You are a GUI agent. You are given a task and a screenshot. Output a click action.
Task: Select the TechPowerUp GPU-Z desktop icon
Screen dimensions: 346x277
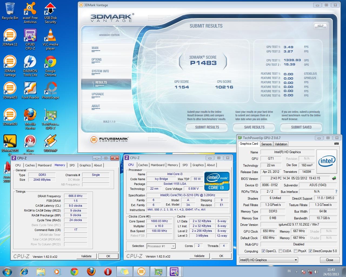pyautogui.click(x=51, y=119)
